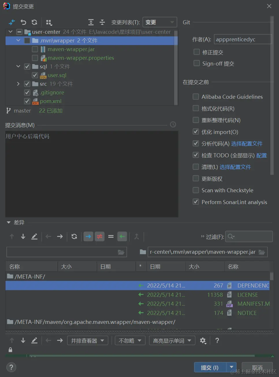Click the 作者 author input field
Screen dimensions: 279x377
coord(243,39)
